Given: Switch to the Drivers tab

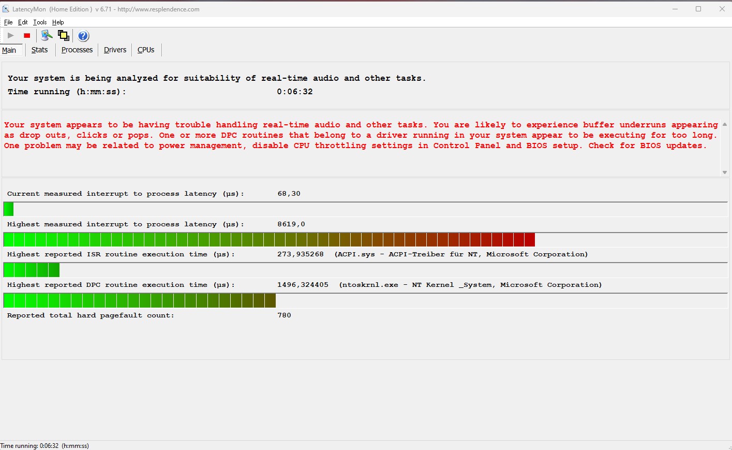Looking at the screenshot, I should click(115, 50).
